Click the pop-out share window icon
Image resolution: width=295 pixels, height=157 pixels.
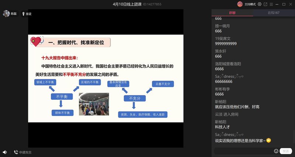(265, 4)
